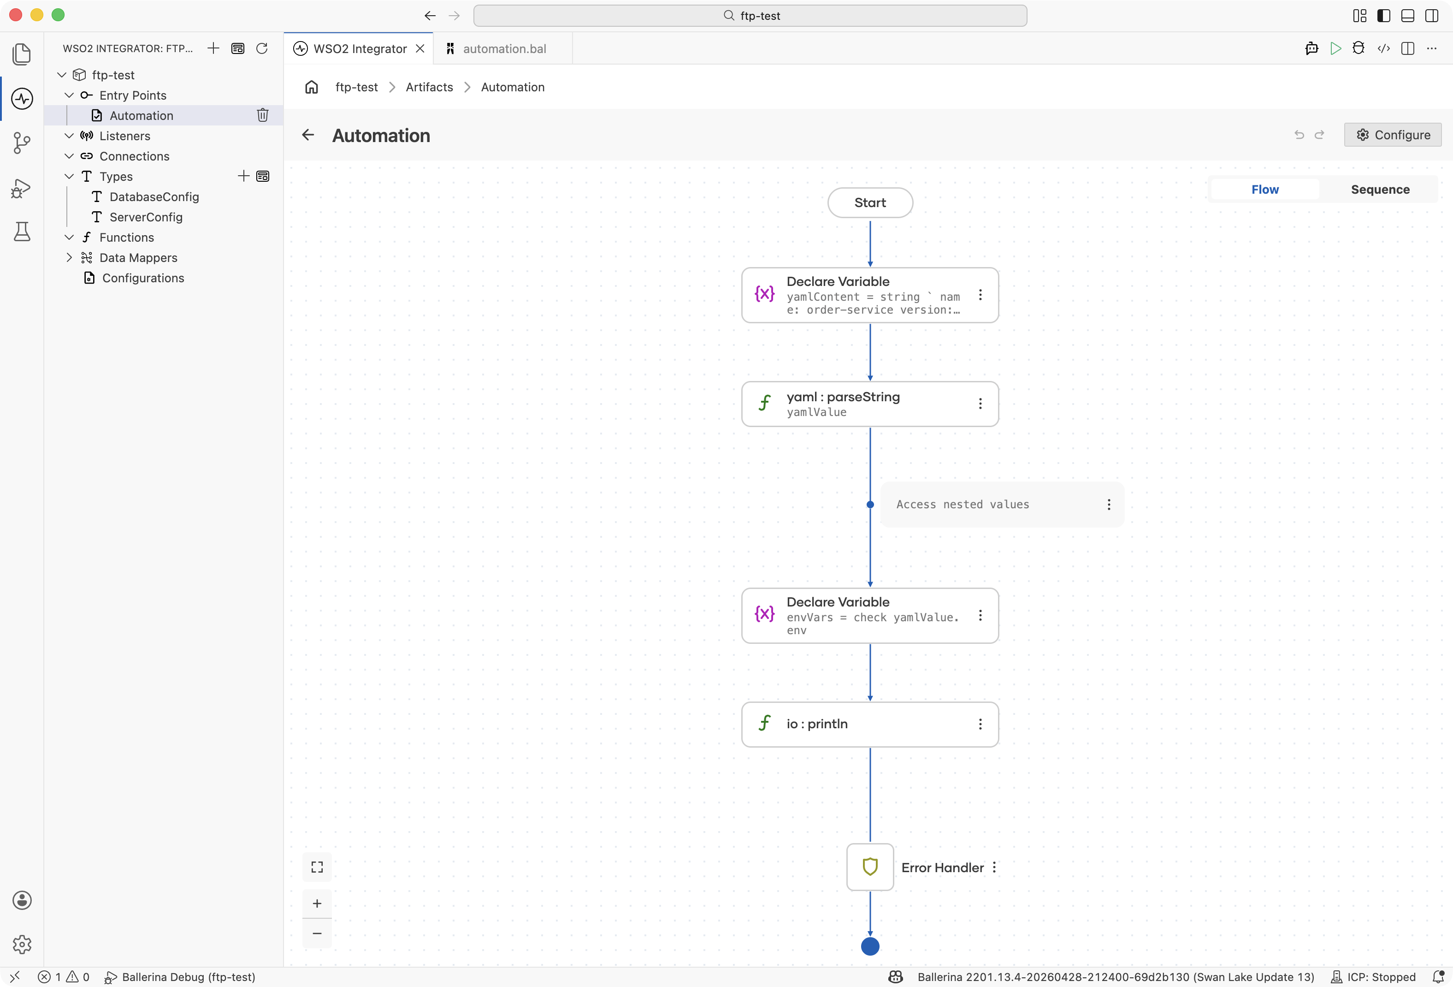Image resolution: width=1453 pixels, height=987 pixels.
Task: Switch diagram view to Sequence
Action: (1380, 190)
